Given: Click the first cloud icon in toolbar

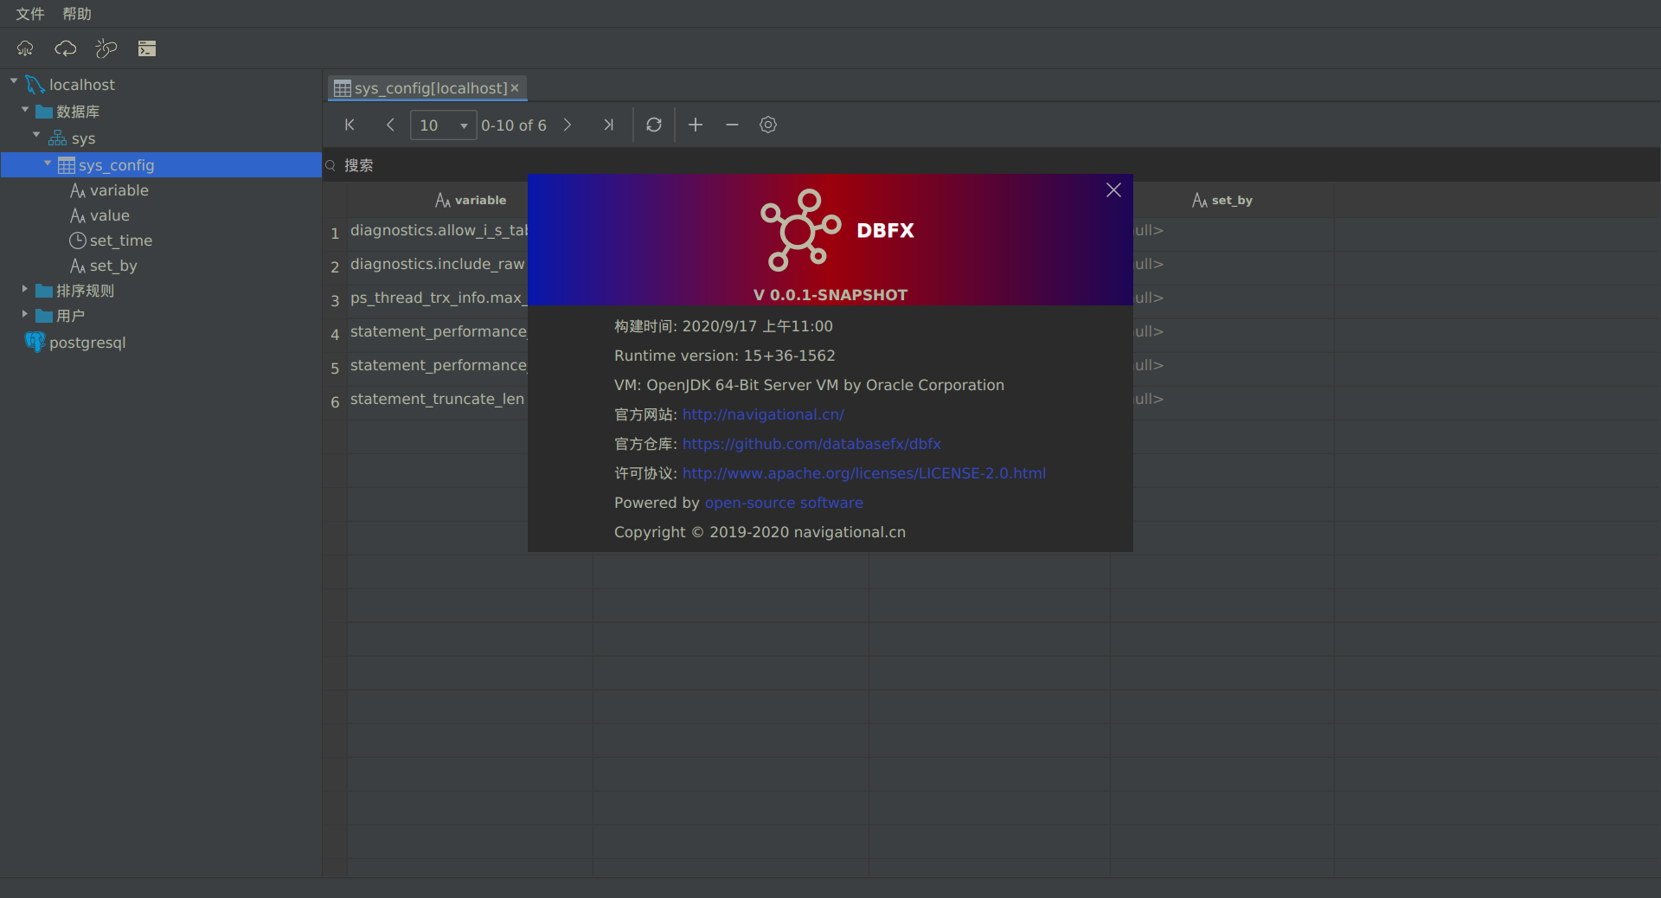Looking at the screenshot, I should [x=25, y=48].
